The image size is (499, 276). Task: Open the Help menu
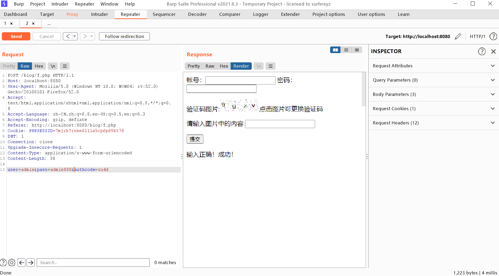point(130,4)
